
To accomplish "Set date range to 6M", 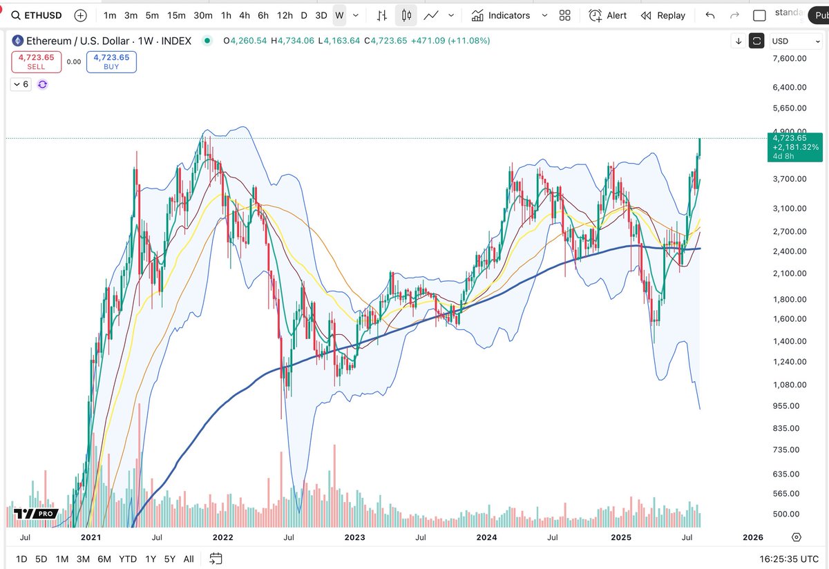I will click(x=104, y=559).
